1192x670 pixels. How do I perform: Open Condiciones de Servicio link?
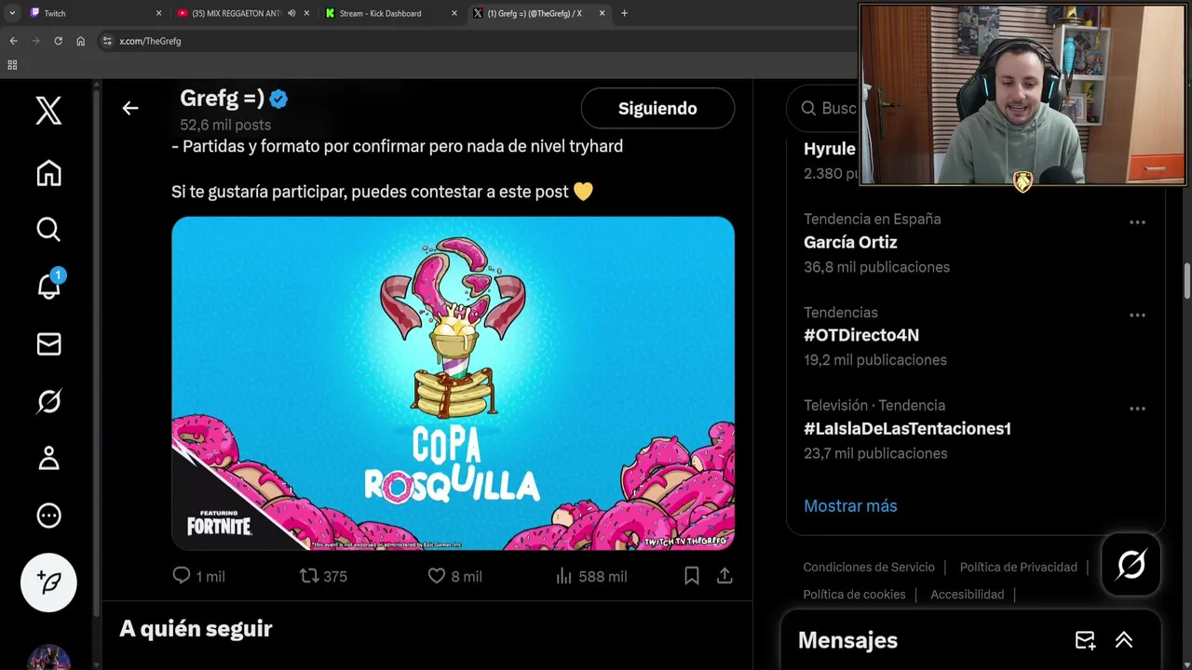(x=869, y=567)
